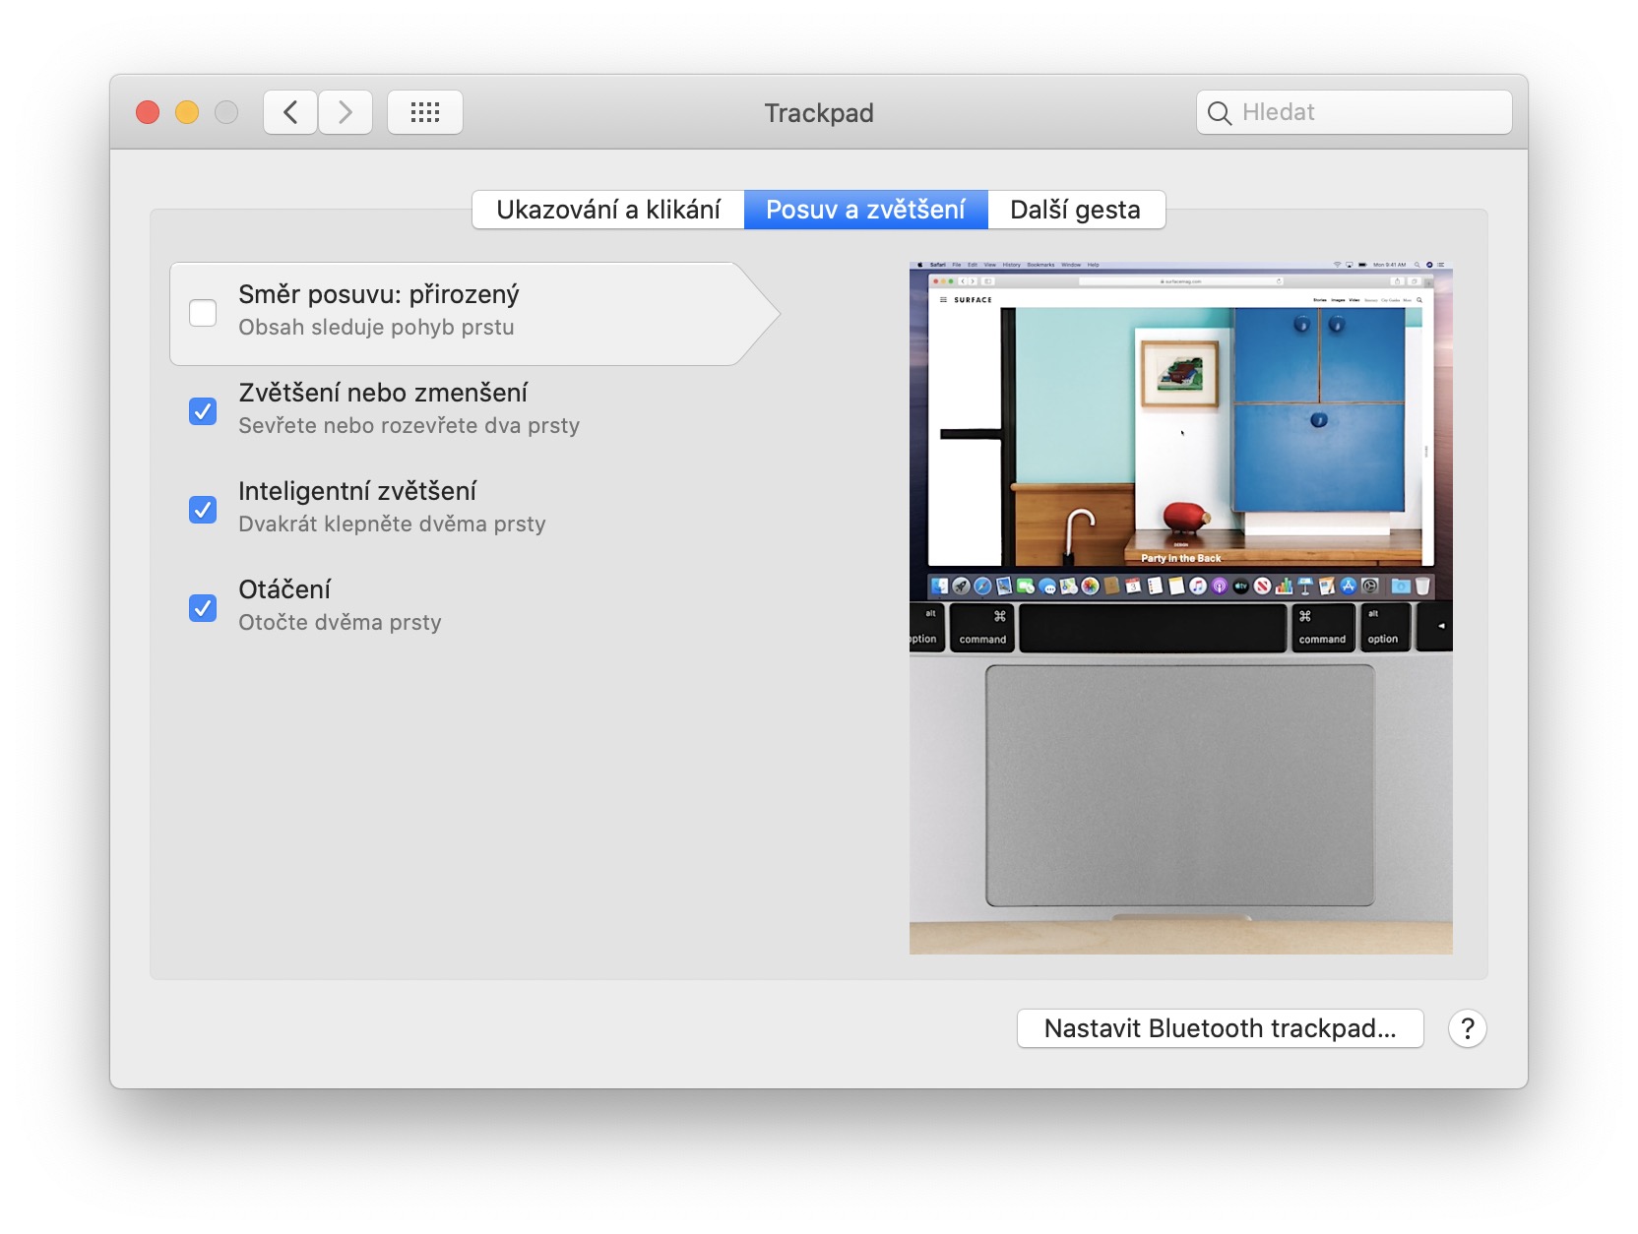Close the Trackpad window with red button
1638x1234 pixels.
(x=148, y=112)
